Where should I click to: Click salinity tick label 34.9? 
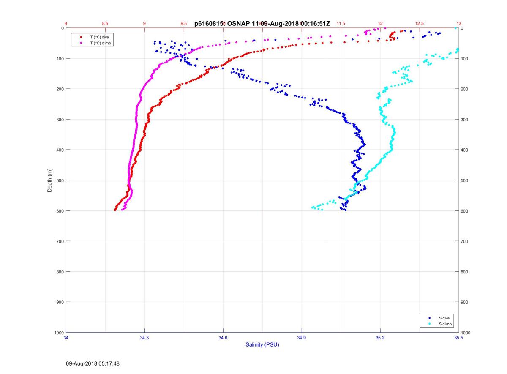click(x=302, y=338)
